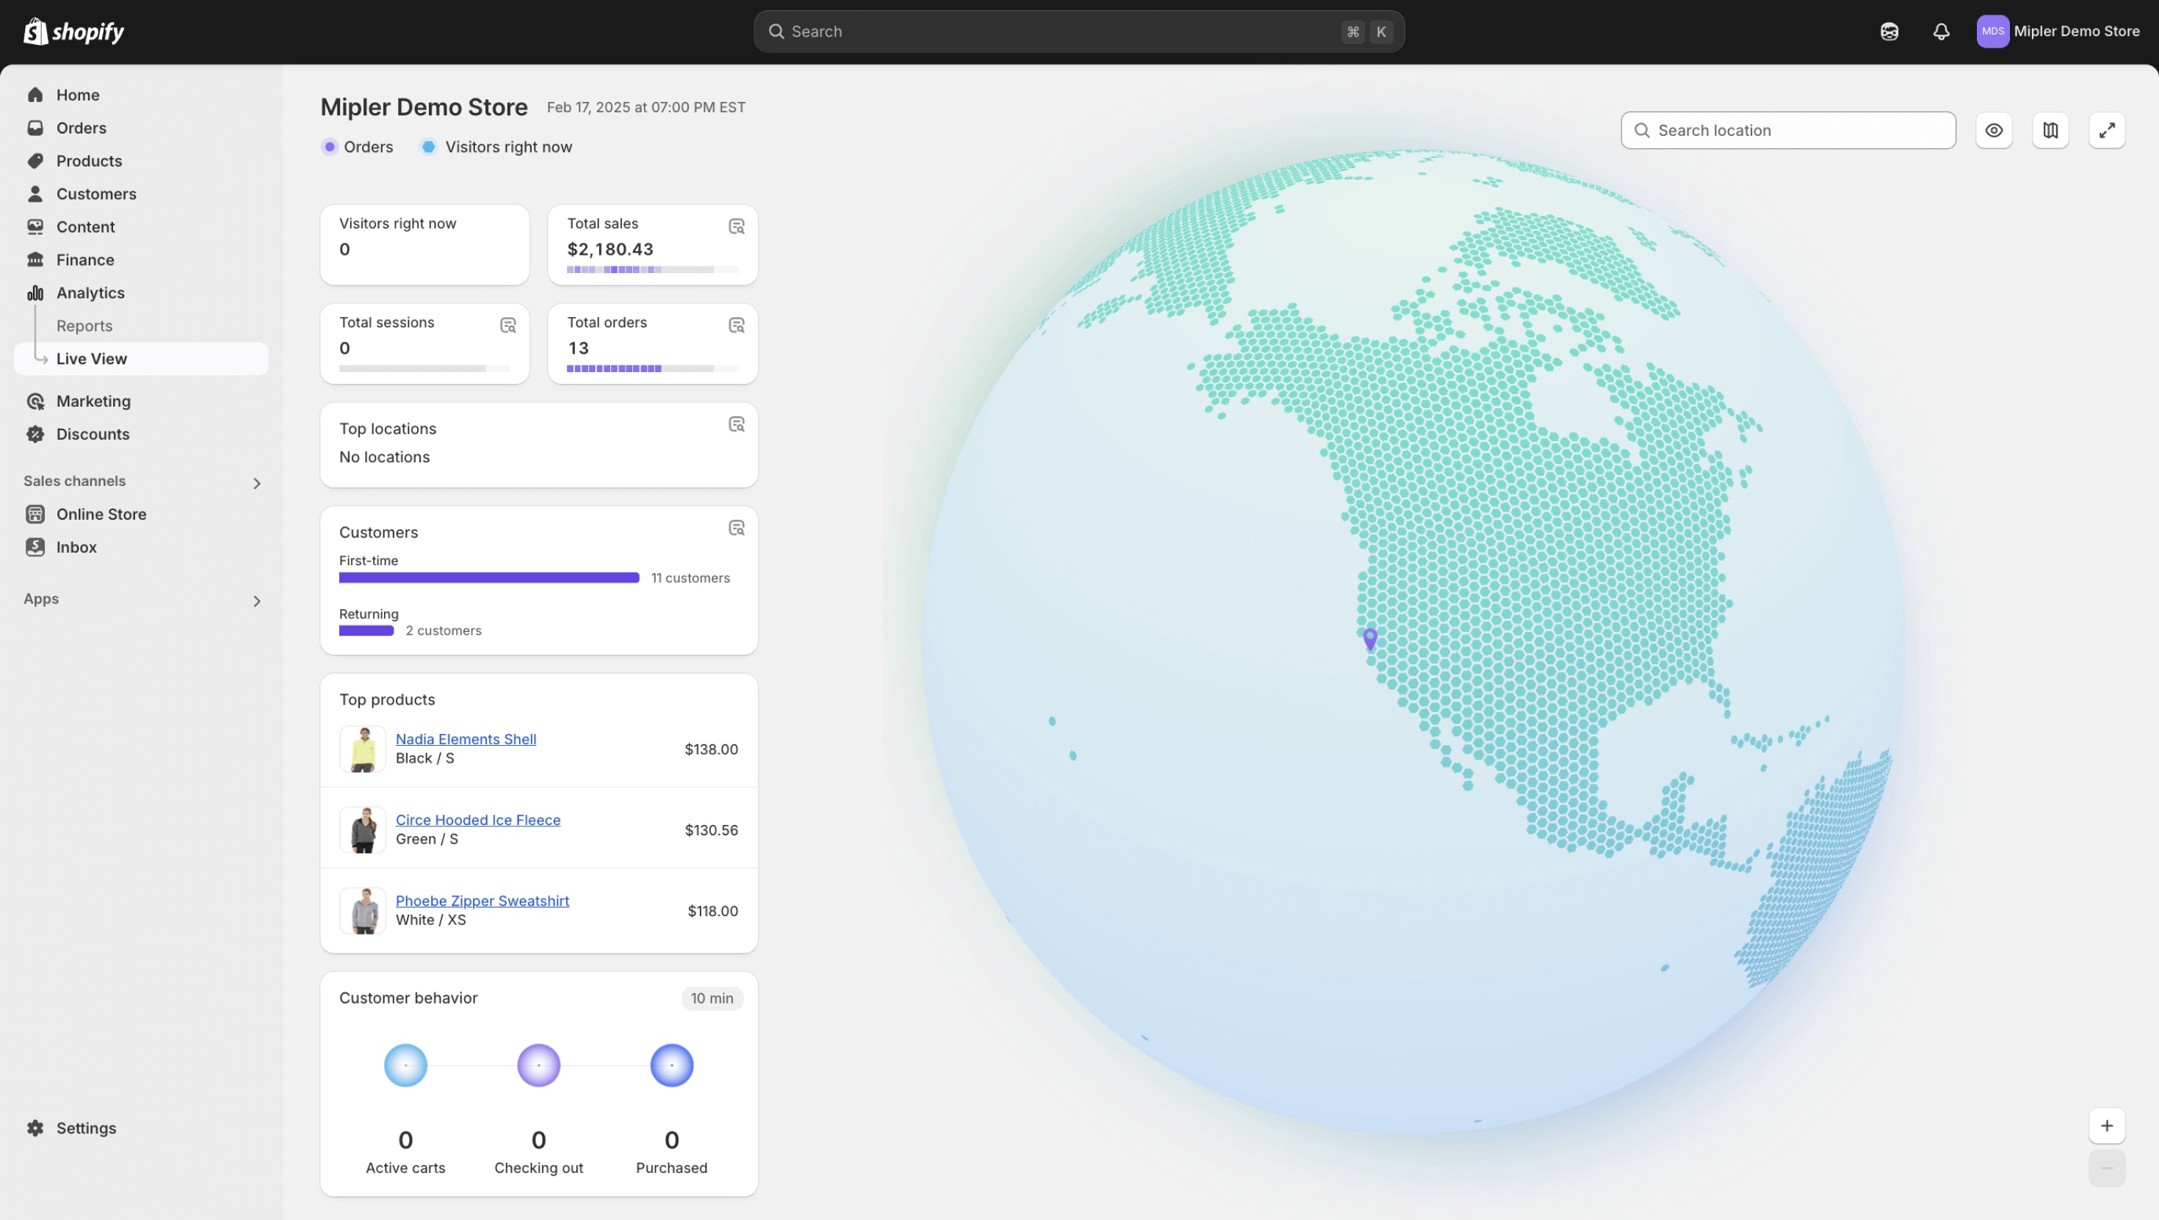Switch to flat map view icon
The image size is (2159, 1220).
(x=2050, y=131)
